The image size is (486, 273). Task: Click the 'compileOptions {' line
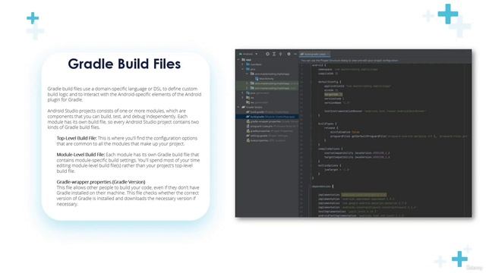pos(330,149)
